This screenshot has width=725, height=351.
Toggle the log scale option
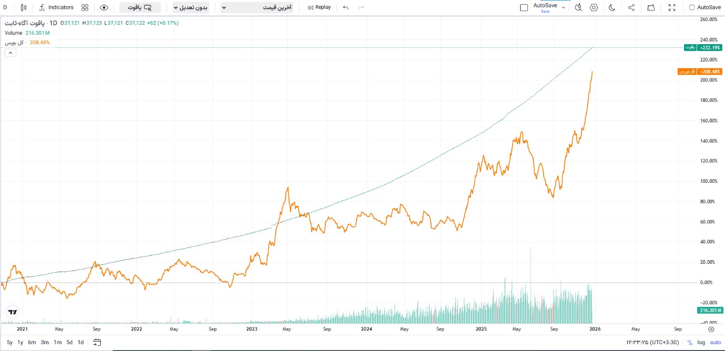[x=701, y=343]
